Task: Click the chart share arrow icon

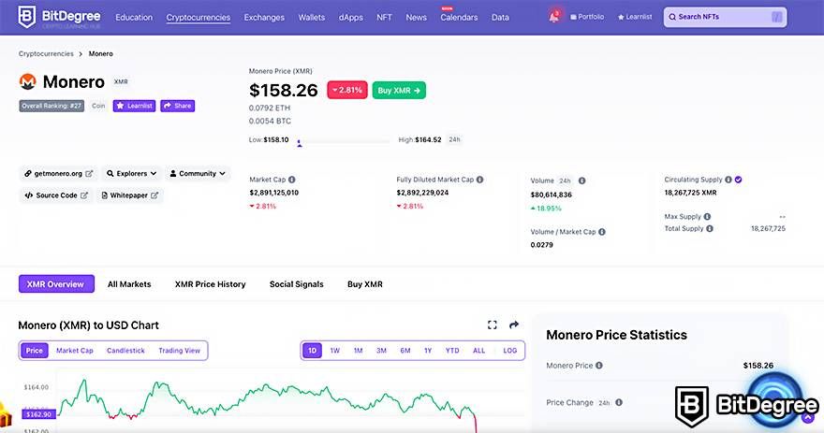Action: [x=514, y=325]
